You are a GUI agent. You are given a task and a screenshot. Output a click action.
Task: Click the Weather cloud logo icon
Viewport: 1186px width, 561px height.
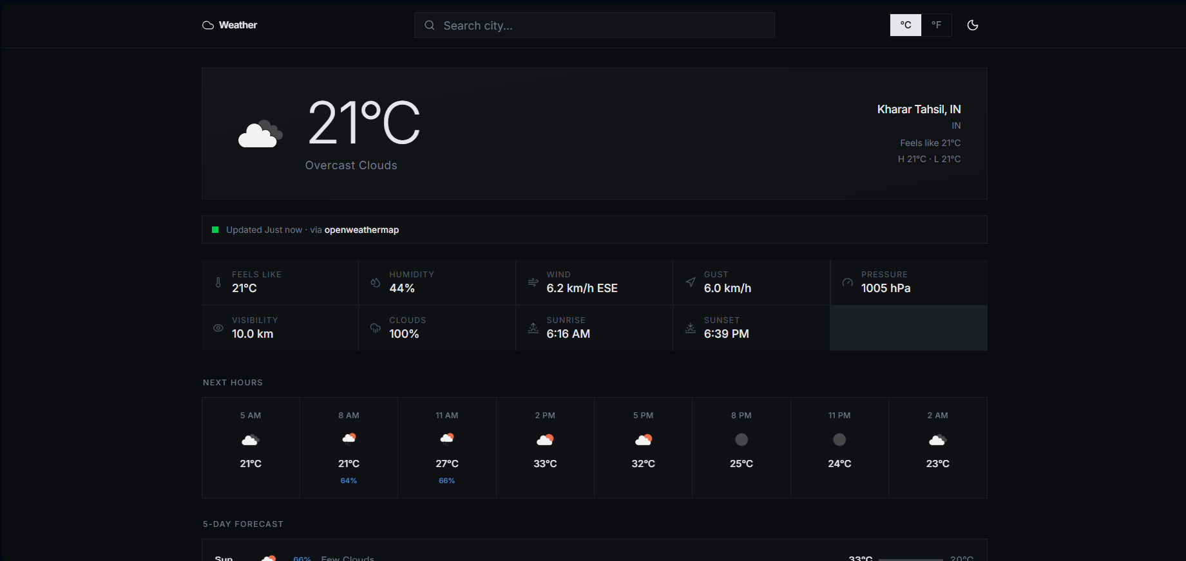[x=208, y=25]
